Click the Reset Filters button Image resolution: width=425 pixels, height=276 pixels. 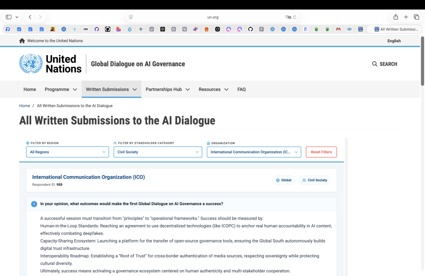(321, 152)
